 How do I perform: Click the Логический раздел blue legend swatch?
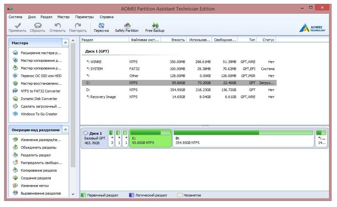132,195
